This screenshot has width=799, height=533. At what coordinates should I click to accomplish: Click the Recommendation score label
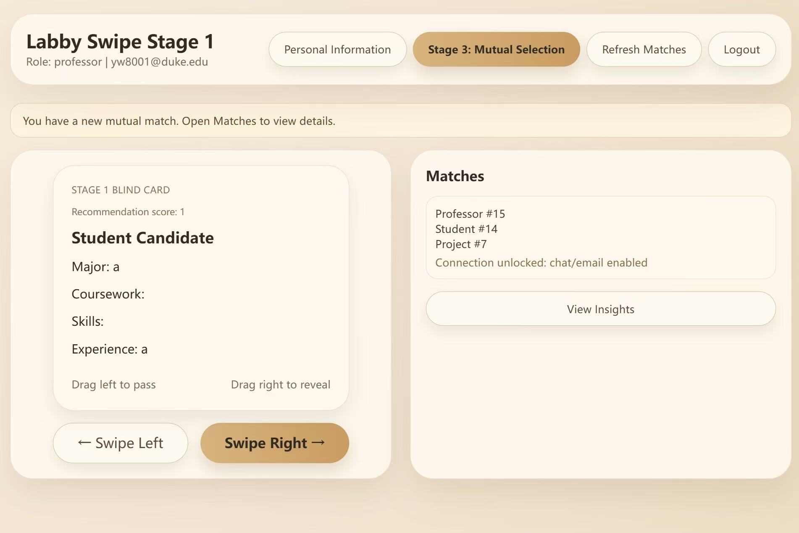tap(128, 211)
